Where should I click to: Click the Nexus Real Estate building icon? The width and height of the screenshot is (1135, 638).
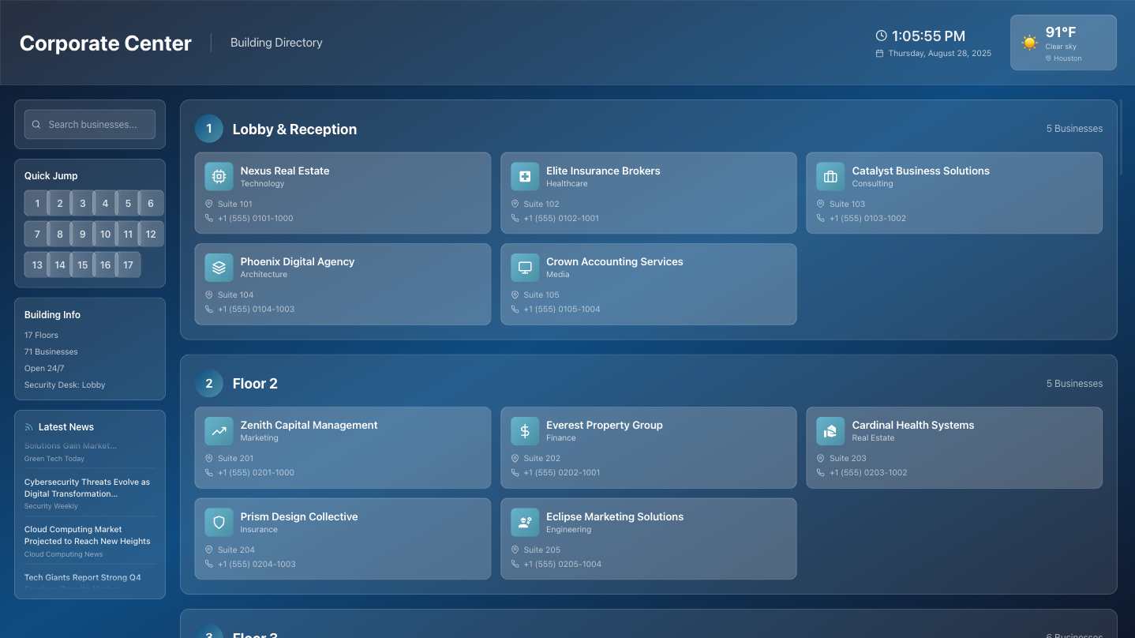pyautogui.click(x=219, y=176)
